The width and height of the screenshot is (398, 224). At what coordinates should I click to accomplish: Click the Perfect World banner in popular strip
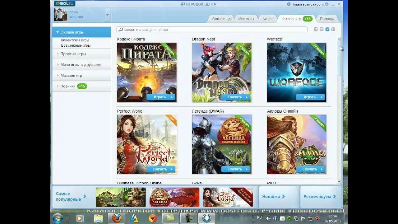coord(228,197)
